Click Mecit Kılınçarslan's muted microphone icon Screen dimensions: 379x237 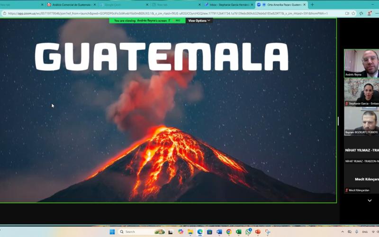(x=347, y=191)
